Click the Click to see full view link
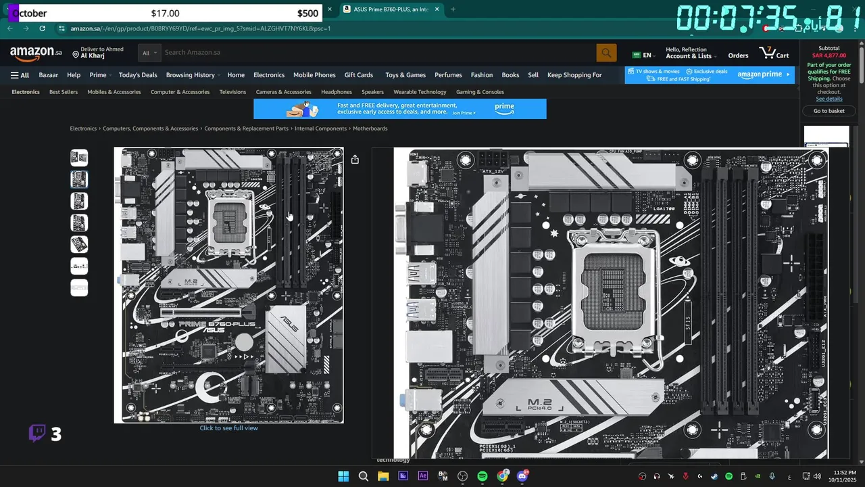 228,428
